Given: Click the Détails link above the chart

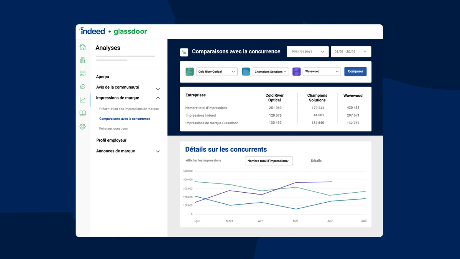Looking at the screenshot, I should click(316, 161).
